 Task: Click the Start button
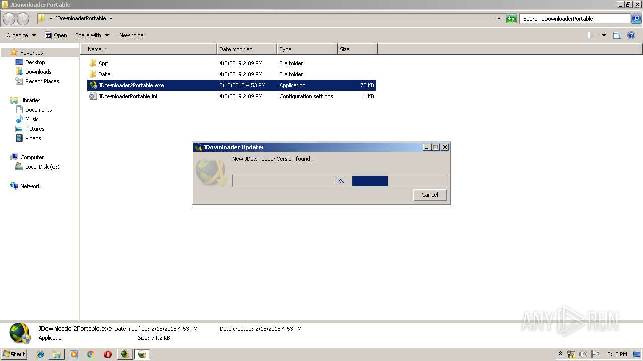click(14, 354)
